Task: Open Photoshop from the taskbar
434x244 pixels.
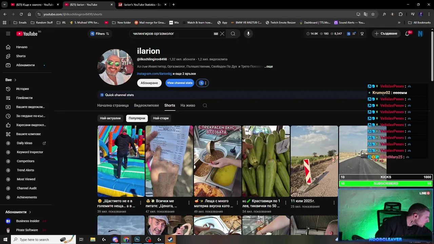Action: [x=137, y=239]
